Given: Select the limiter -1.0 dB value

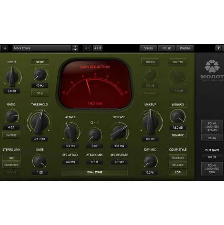Looking at the screenshot, I should (178, 91).
